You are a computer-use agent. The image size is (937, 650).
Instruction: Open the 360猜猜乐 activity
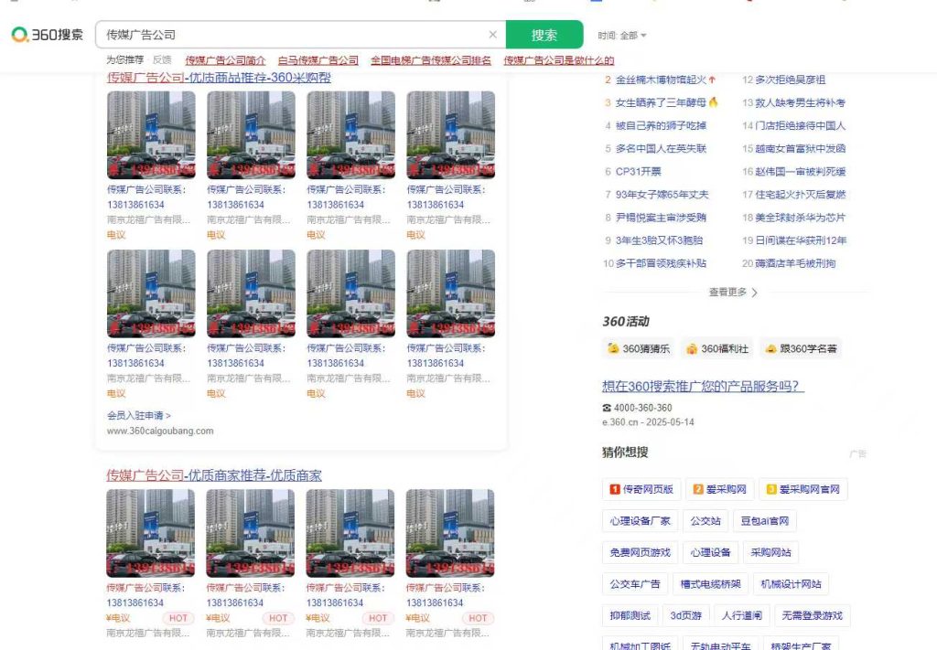pos(638,348)
